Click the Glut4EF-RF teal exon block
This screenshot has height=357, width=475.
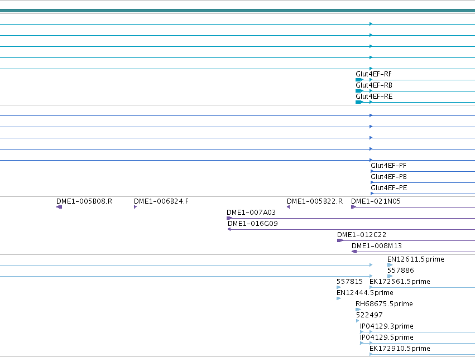point(359,80)
